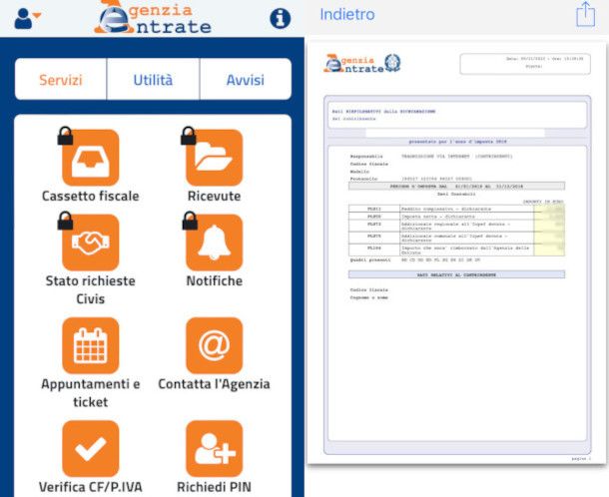The width and height of the screenshot is (609, 497).
Task: Open Contatta l'Agenzia at-sign icon
Action: (x=214, y=345)
